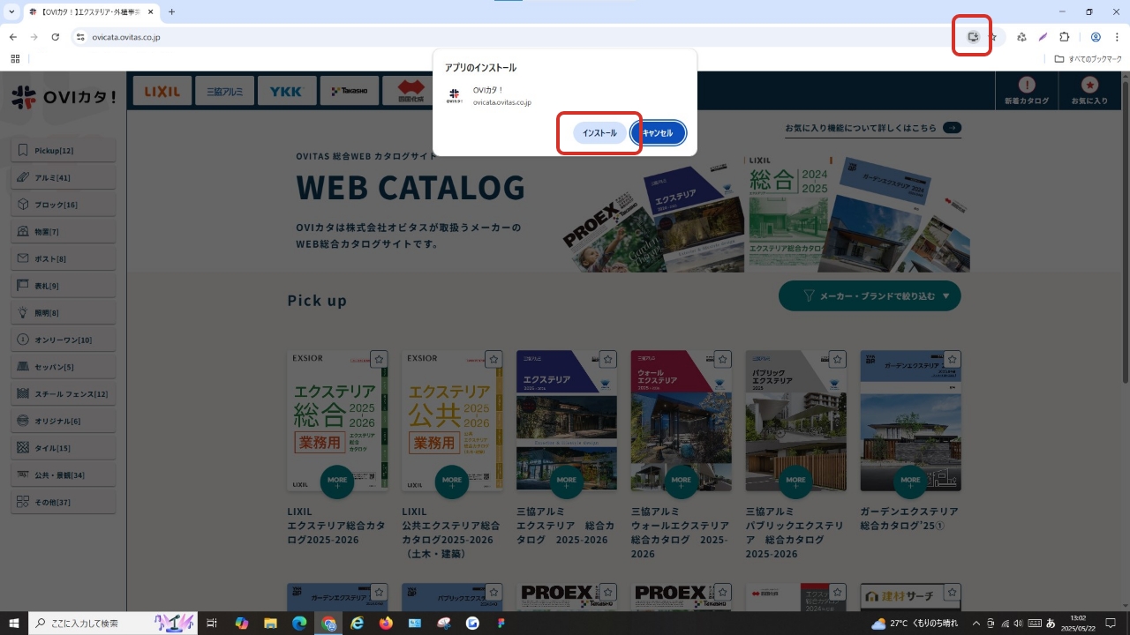Open the weather widget 27°C くもりのち晴れ

tap(915, 624)
